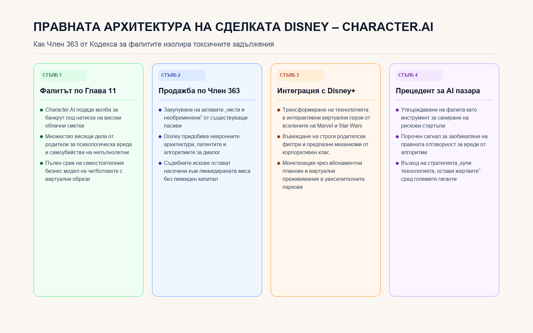Click the СТЪЛБ 3 badge
Image resolution: width=533 pixels, height=333 pixels.
[x=300, y=75]
